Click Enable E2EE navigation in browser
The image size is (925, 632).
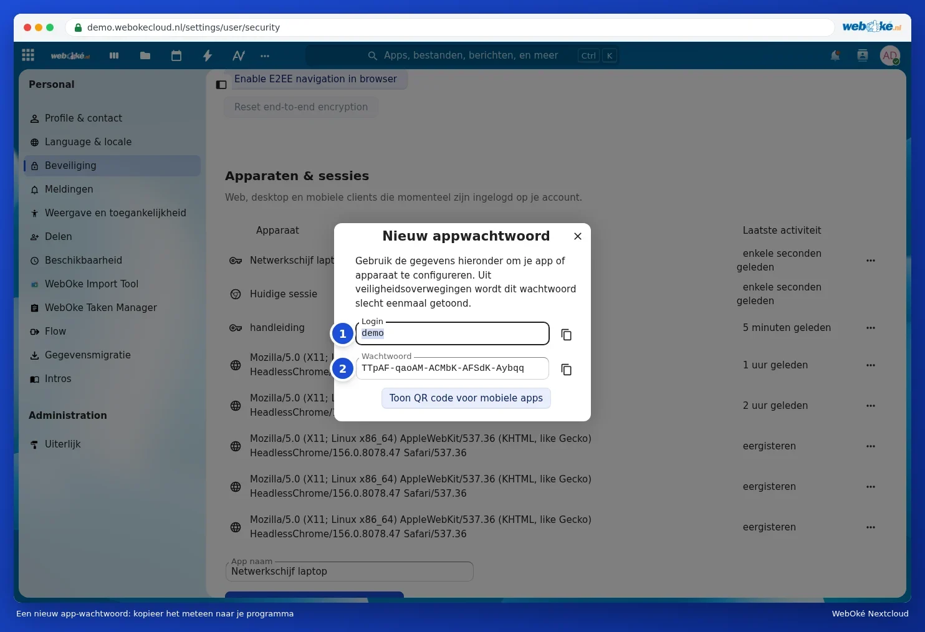click(x=315, y=79)
